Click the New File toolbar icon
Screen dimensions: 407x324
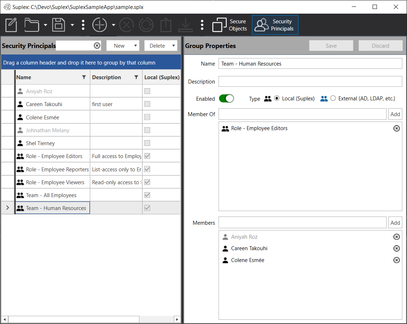(11, 25)
